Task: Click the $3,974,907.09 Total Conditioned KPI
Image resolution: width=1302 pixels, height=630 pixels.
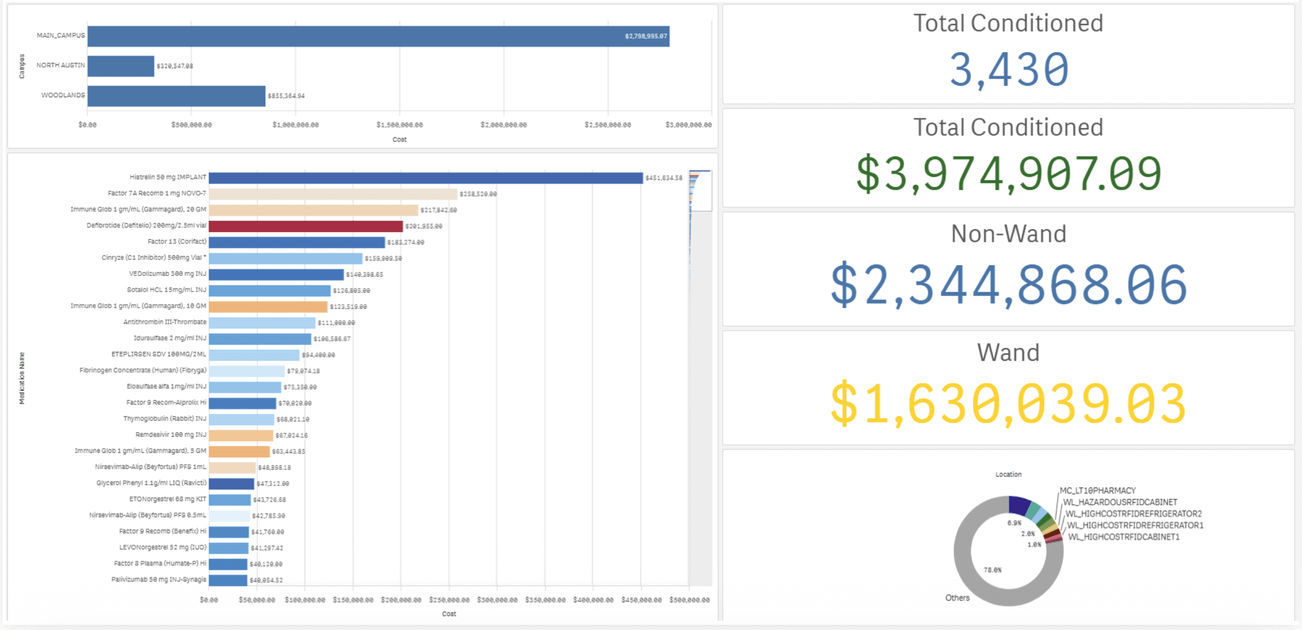Action: (1008, 173)
